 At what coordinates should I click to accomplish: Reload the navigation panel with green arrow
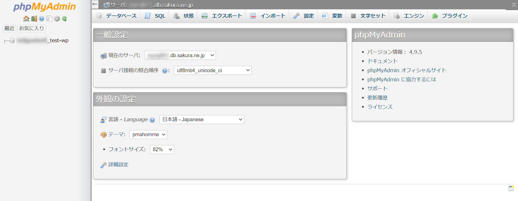(64, 19)
